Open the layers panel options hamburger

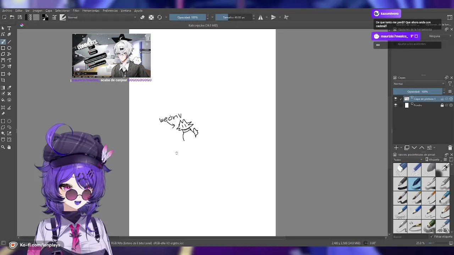[450, 92]
